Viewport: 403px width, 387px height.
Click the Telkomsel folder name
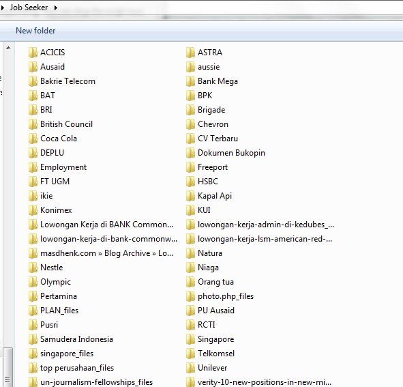pos(216,354)
